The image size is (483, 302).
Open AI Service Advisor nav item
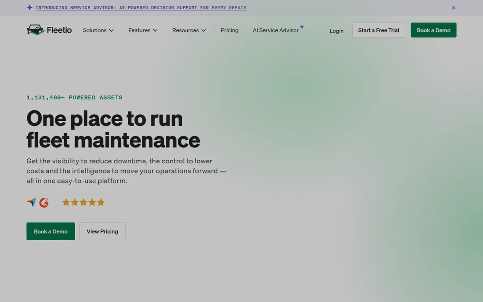[x=275, y=30]
